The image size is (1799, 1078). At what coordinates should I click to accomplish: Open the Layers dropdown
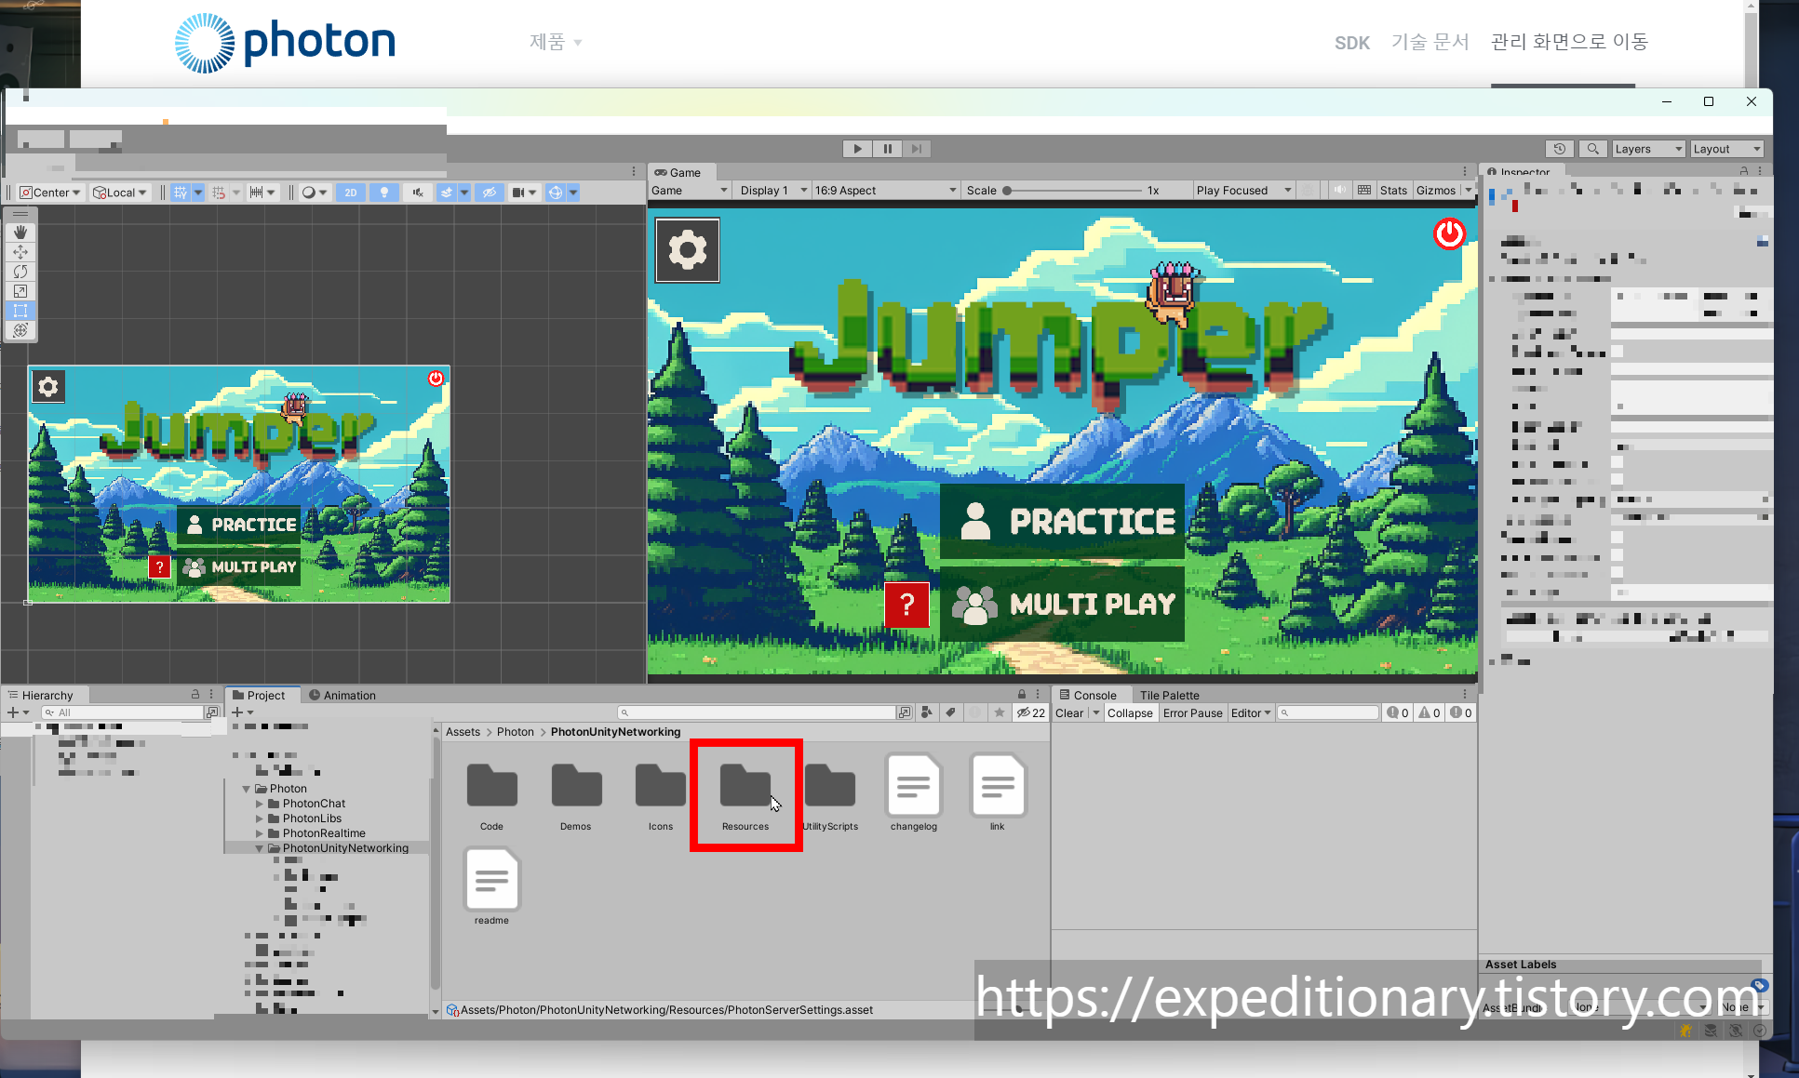coord(1647,149)
